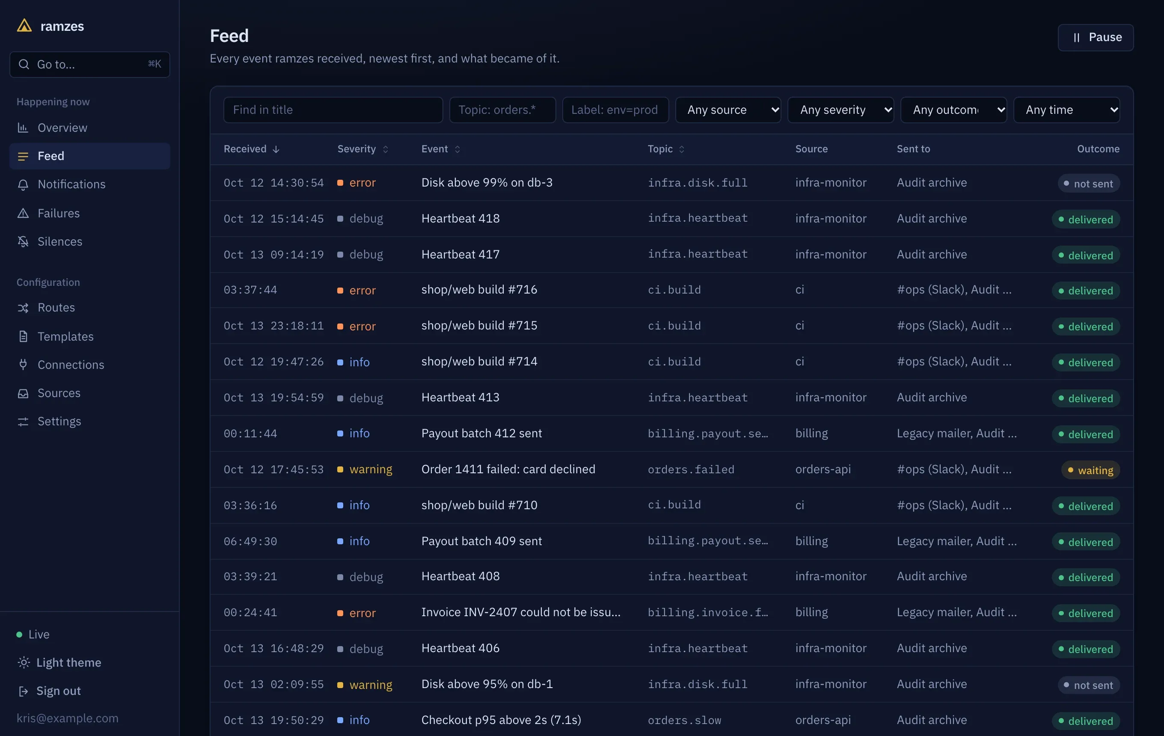Viewport: 1164px width, 736px height.
Task: Click the Connections plug icon
Action: (23, 365)
